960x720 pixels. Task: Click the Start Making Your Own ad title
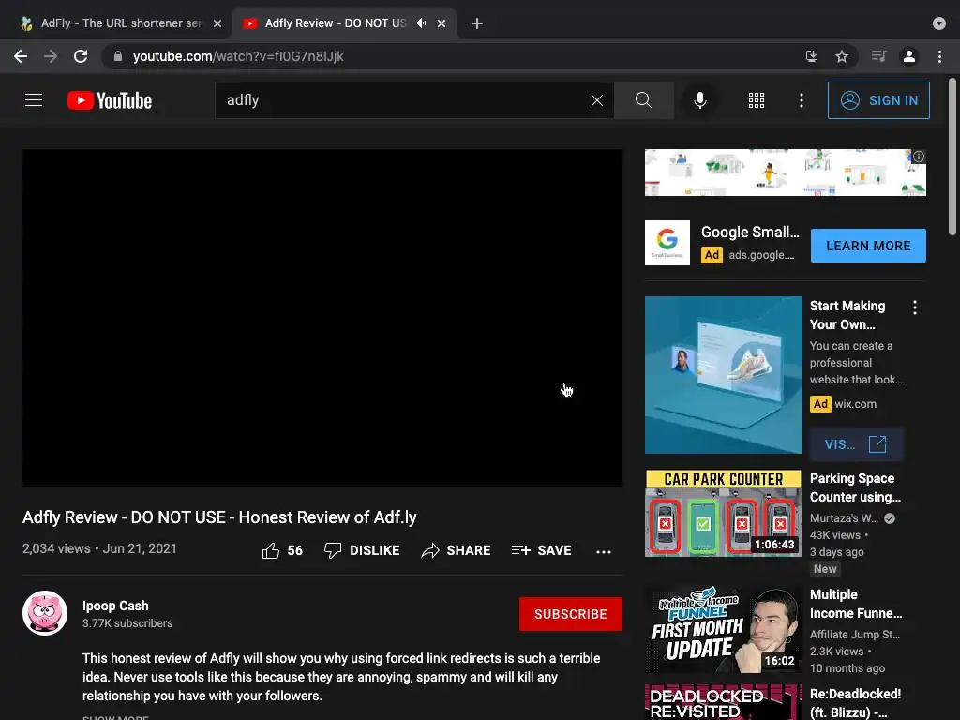coord(847,315)
